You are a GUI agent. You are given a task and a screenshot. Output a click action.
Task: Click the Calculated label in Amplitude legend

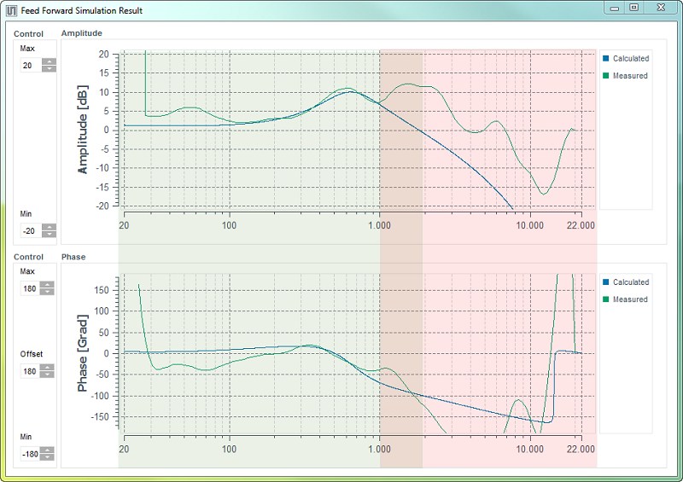pyautogui.click(x=631, y=58)
